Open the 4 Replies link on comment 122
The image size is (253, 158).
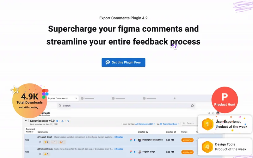click(x=119, y=149)
